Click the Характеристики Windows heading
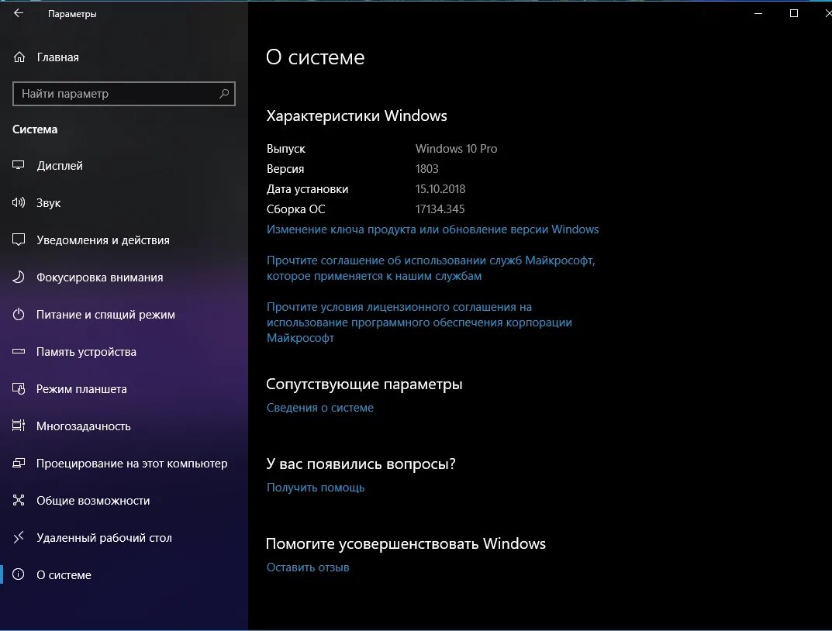The width and height of the screenshot is (832, 631). (357, 116)
